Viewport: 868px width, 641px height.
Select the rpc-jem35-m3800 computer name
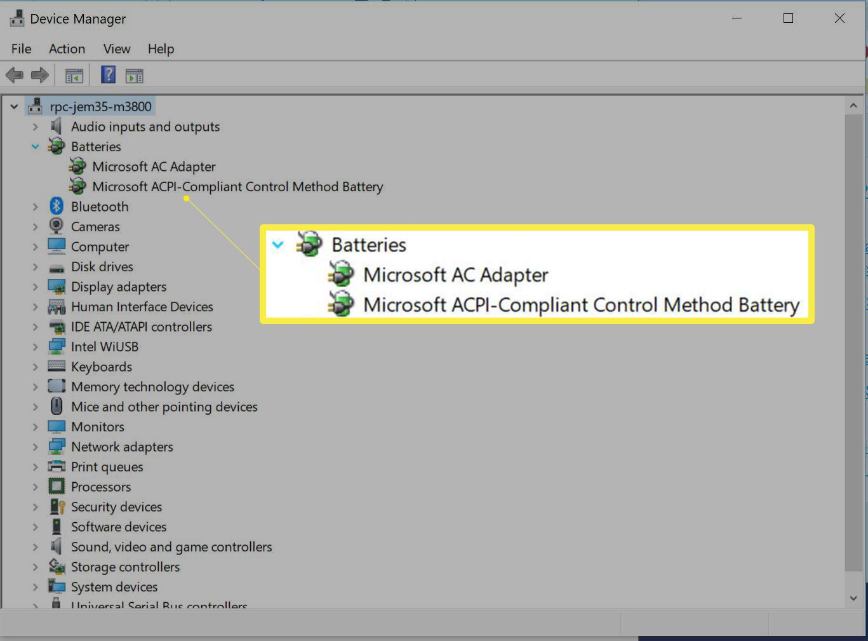101,107
